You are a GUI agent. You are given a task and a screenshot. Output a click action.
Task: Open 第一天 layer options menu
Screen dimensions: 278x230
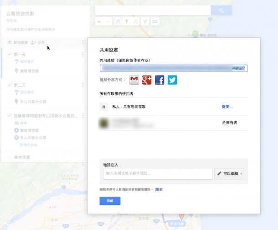click(x=83, y=54)
